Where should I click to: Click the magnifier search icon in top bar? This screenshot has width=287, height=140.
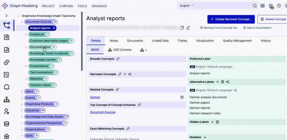pyautogui.click(x=254, y=6)
